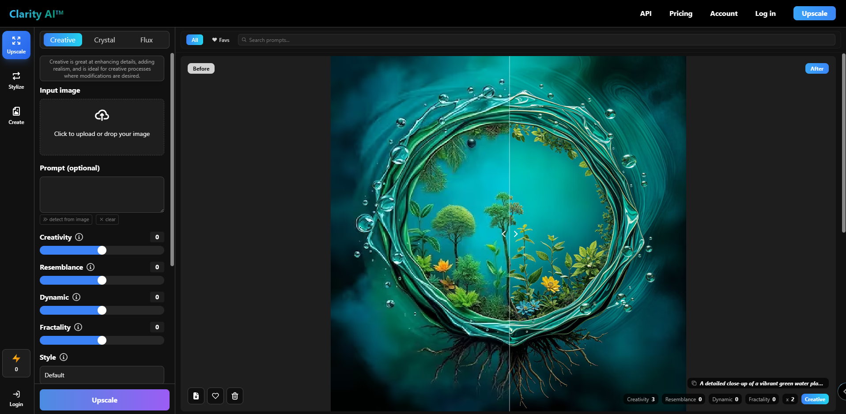The height and width of the screenshot is (414, 846).
Task: Click Log in in the header
Action: pos(765,13)
